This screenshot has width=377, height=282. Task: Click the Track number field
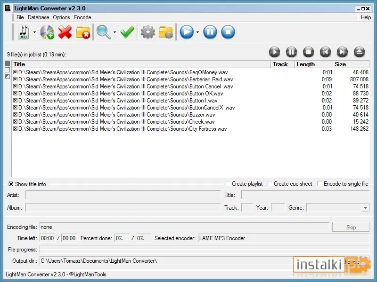pyautogui.click(x=247, y=208)
